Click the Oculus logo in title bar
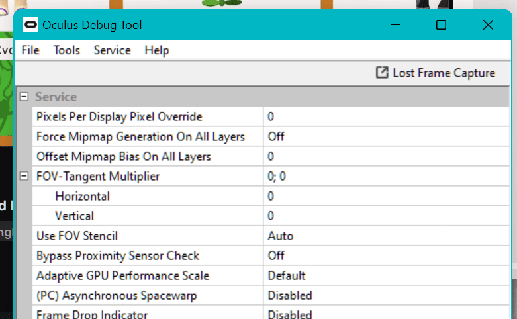Screen dimensions: 517x319 pyautogui.click(x=30, y=24)
